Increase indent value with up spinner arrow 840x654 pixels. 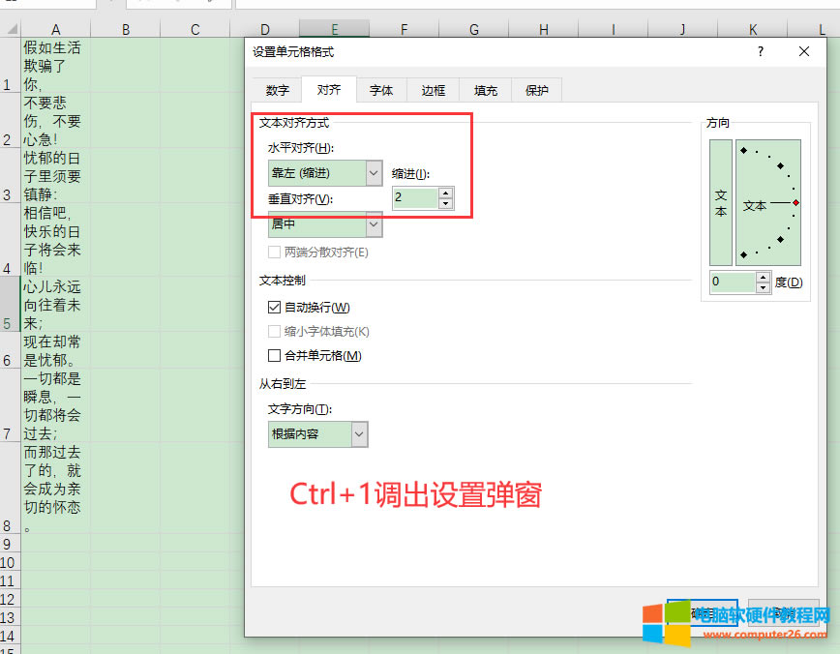pos(445,193)
